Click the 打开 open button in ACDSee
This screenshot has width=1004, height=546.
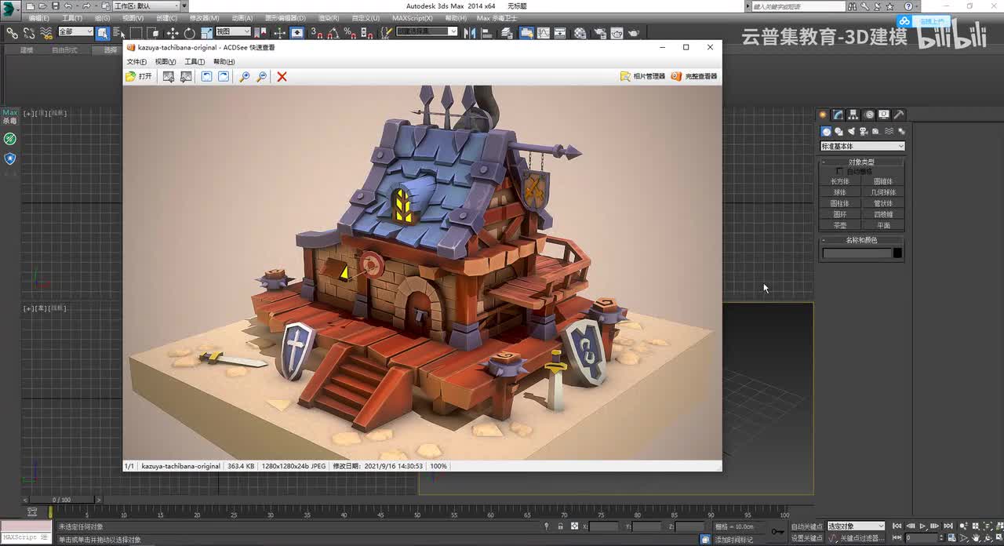tap(139, 76)
